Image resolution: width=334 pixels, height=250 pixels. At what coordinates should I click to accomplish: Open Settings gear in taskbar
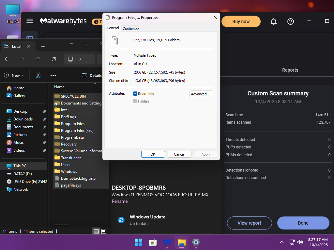coord(196,242)
